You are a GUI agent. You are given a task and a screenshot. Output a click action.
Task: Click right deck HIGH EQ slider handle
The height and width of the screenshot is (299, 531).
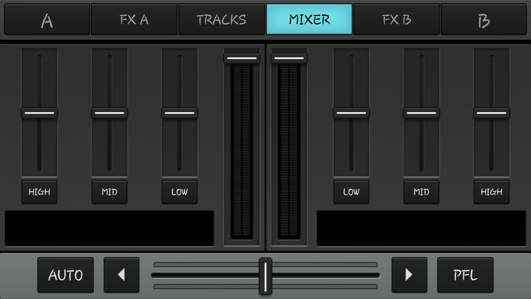pyautogui.click(x=492, y=113)
